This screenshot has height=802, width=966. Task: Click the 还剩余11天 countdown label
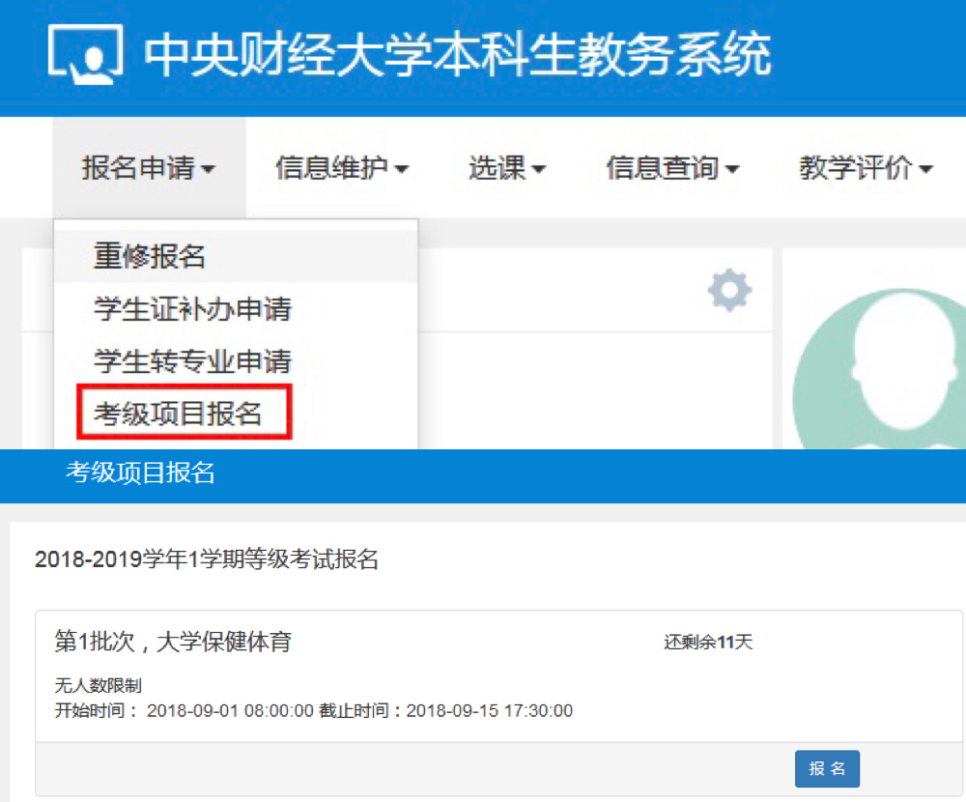(x=707, y=642)
